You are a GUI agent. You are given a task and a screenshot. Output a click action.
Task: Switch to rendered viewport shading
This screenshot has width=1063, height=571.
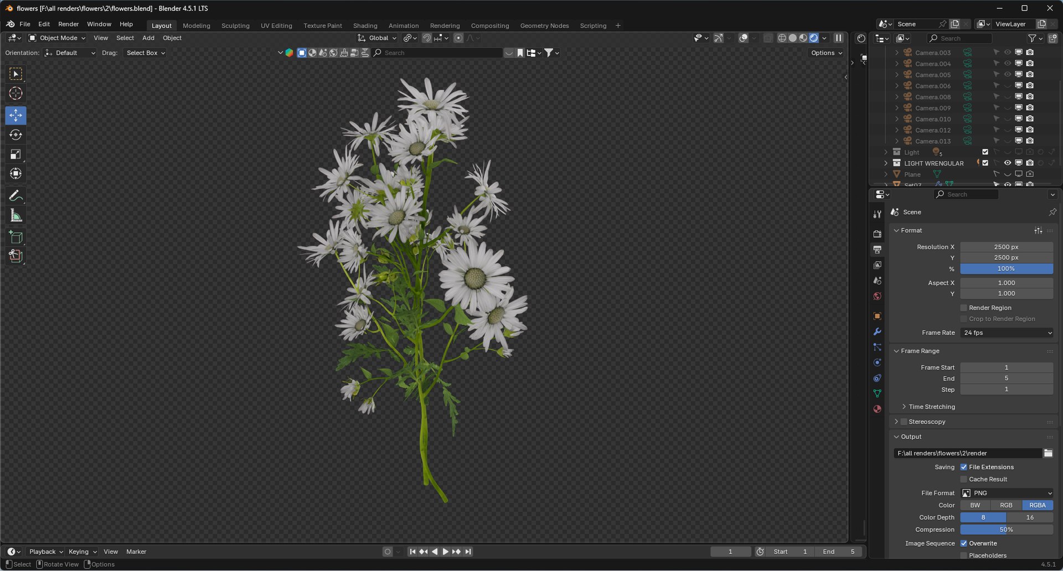[814, 38]
